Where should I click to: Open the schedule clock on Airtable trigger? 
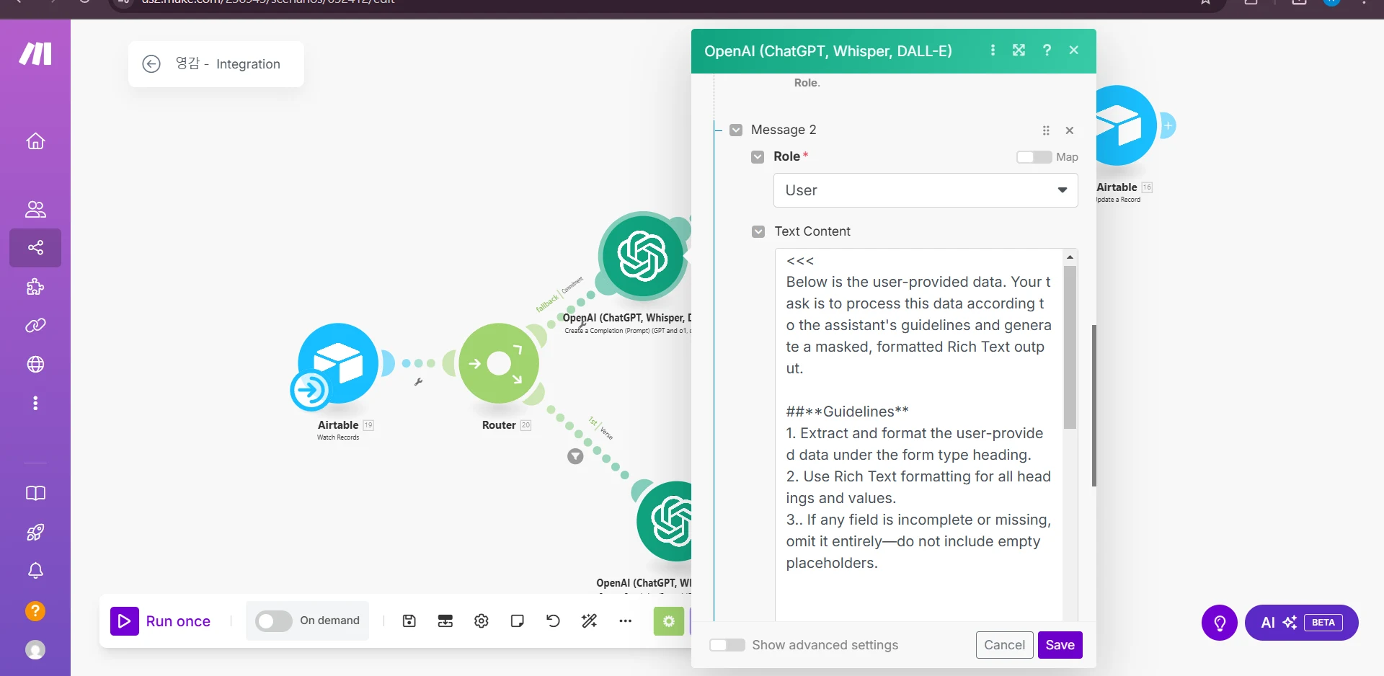point(311,390)
